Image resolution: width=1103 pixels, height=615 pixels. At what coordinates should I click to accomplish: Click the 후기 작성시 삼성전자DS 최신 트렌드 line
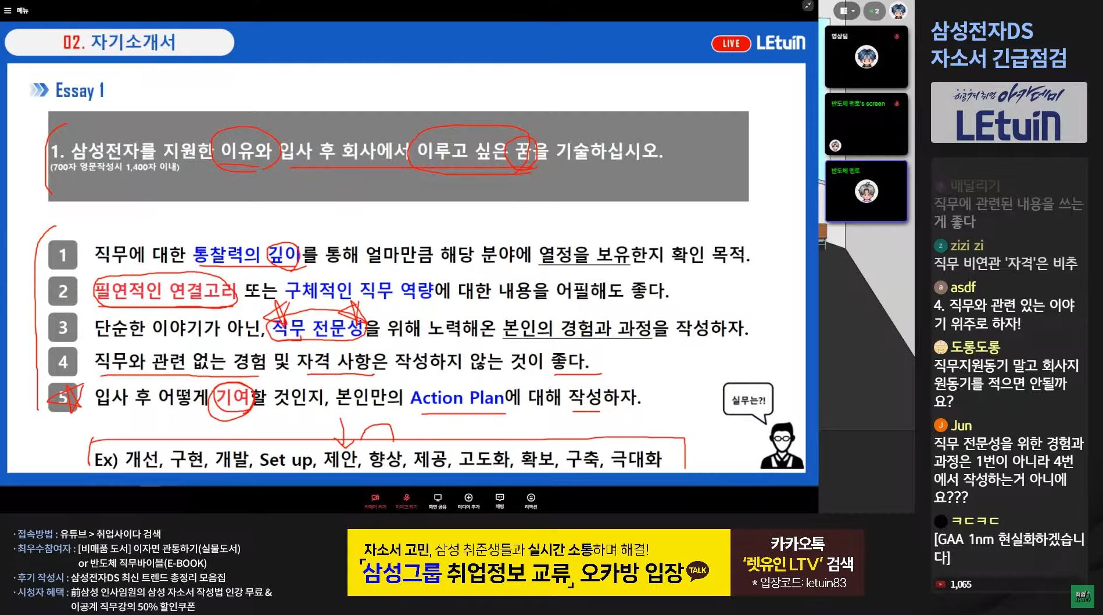[x=119, y=577]
